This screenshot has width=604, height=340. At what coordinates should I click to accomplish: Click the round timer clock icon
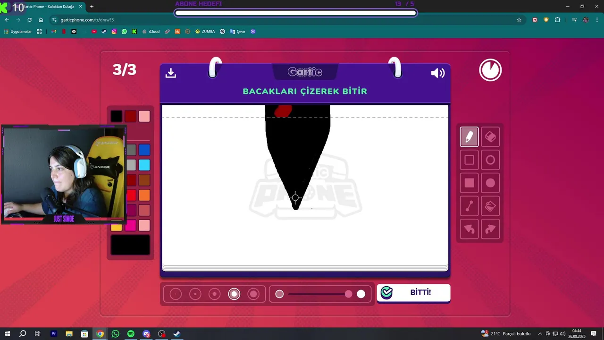pyautogui.click(x=490, y=70)
